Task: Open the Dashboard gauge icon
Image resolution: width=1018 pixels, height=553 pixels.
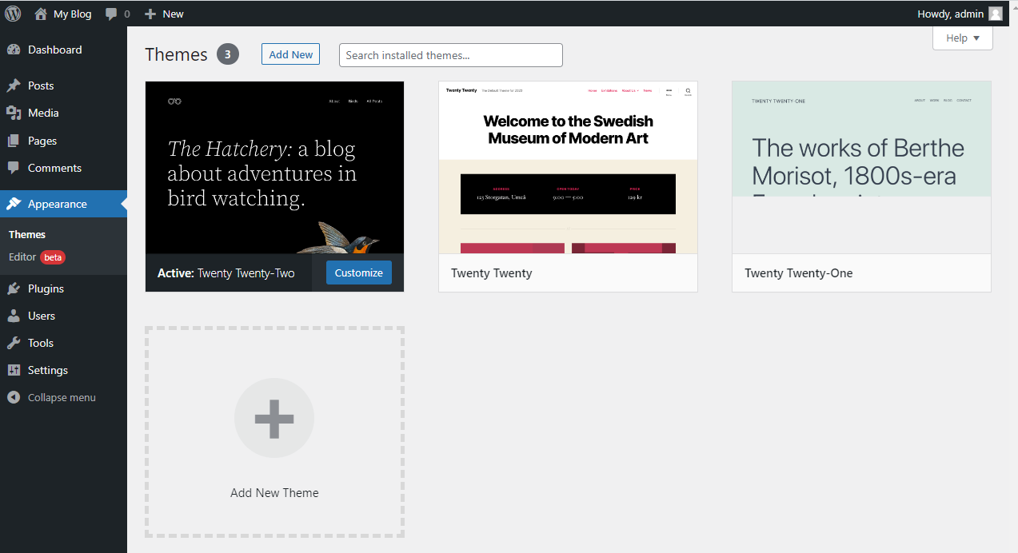Action: (x=14, y=50)
